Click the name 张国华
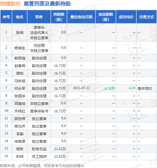This screenshot has height=168, width=157. pos(20,96)
